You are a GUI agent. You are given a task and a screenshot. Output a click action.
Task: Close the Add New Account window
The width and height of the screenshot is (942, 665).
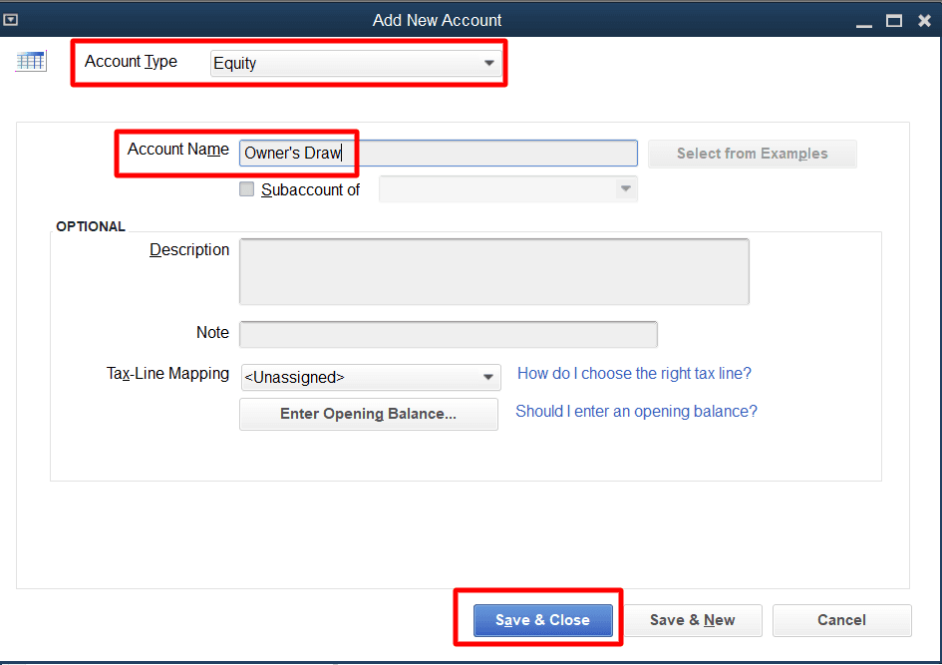pyautogui.click(x=924, y=20)
